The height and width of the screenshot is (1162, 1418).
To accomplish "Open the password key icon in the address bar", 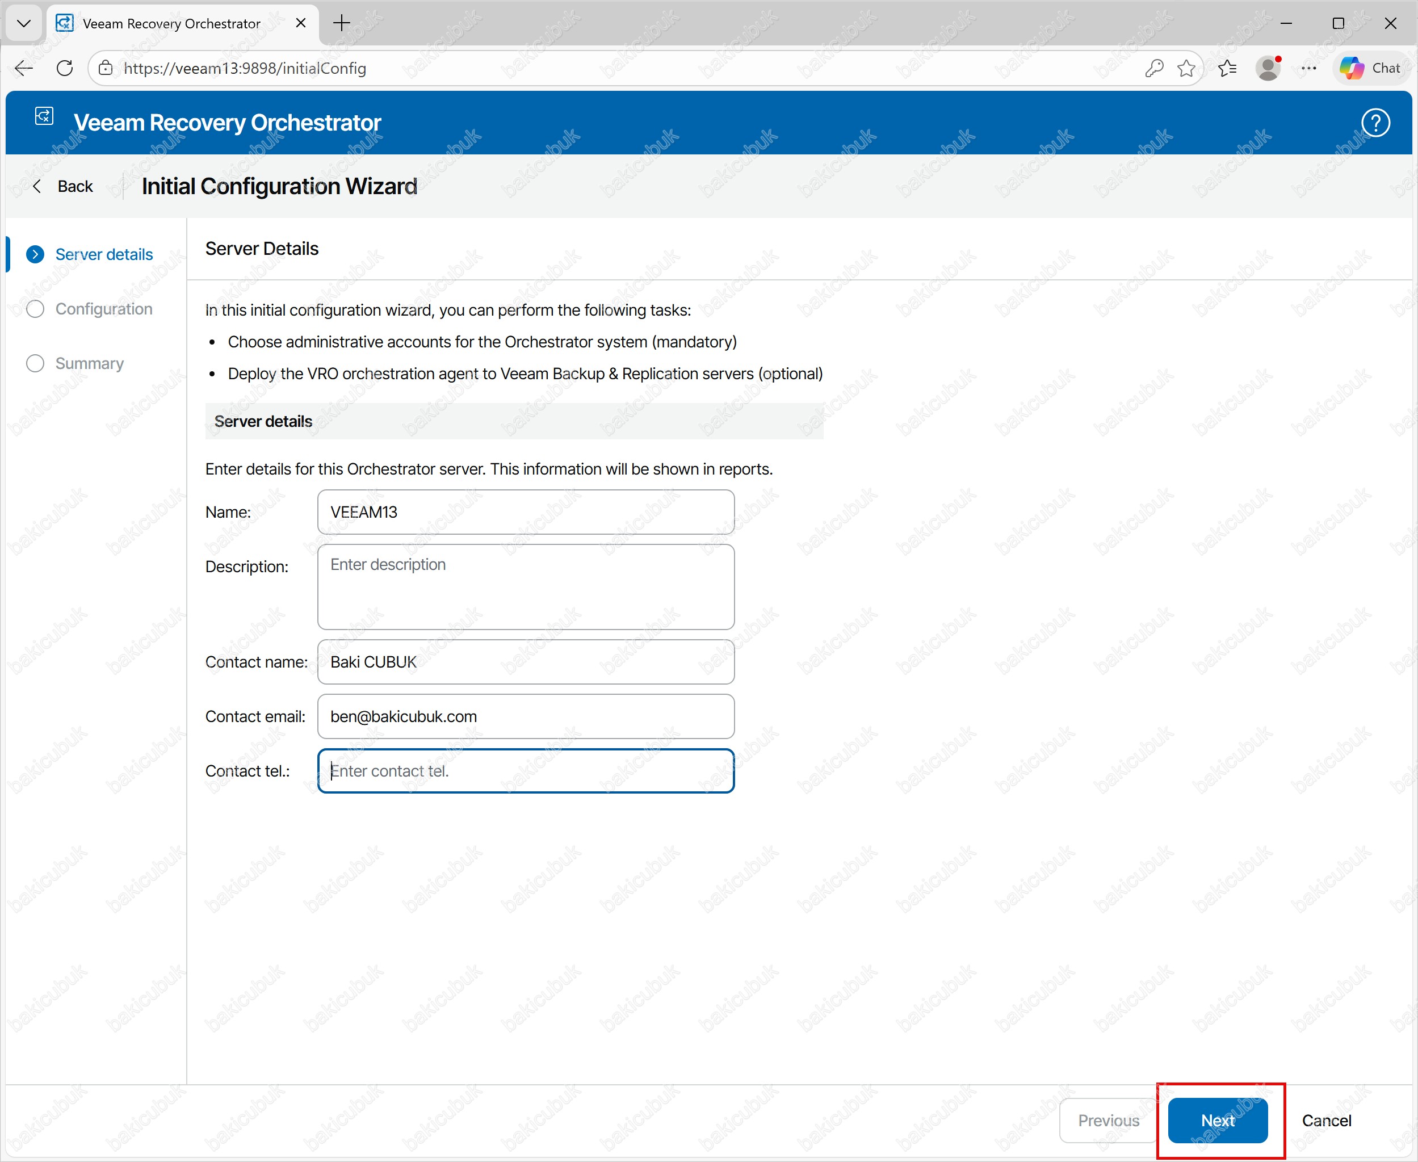I will pyautogui.click(x=1153, y=68).
